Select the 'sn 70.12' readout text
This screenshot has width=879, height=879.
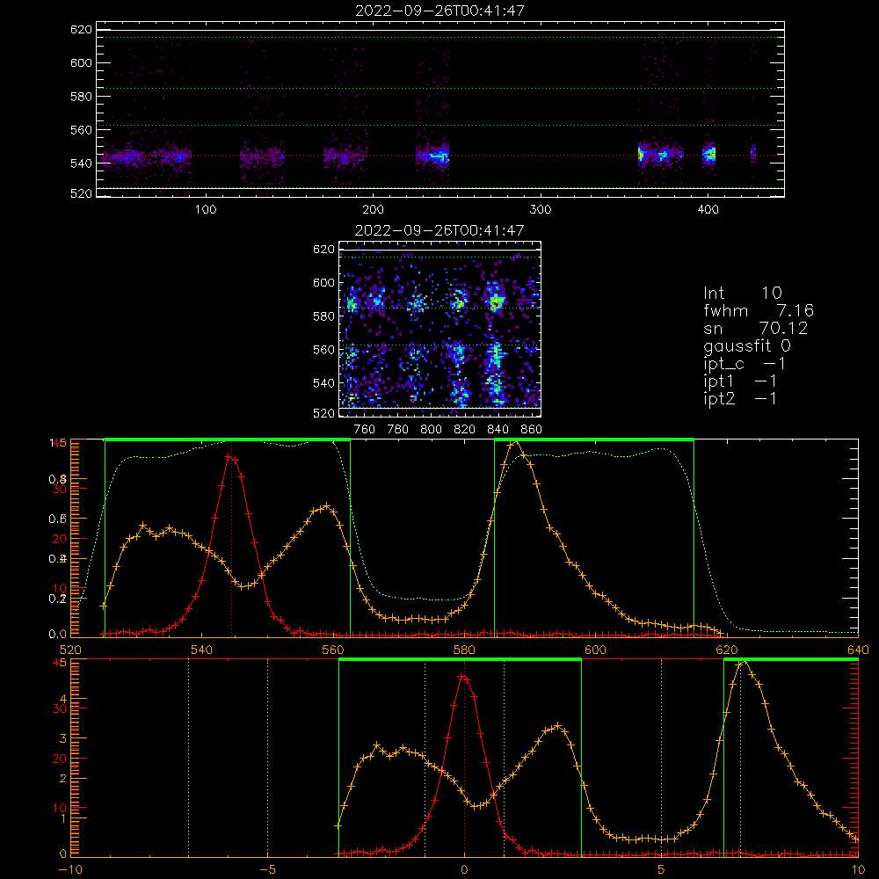click(755, 328)
